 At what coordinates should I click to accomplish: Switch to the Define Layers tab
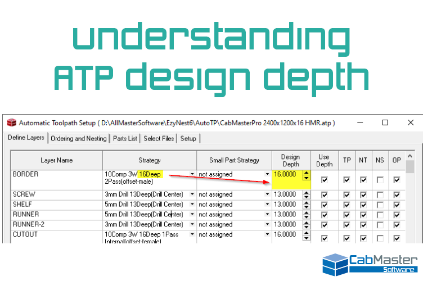(x=26, y=138)
